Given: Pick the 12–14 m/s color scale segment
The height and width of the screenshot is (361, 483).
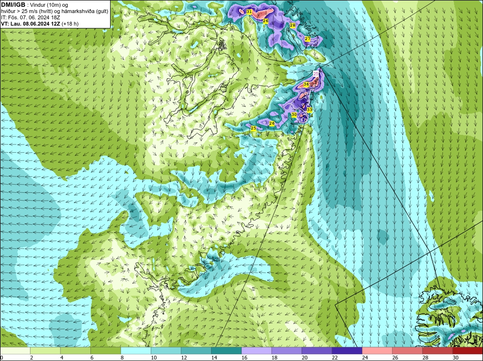Looking at the screenshot, I should coord(196,351).
